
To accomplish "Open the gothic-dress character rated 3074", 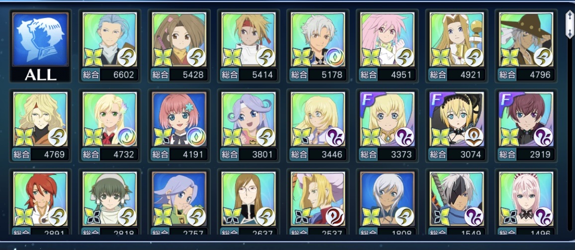I will click(457, 126).
